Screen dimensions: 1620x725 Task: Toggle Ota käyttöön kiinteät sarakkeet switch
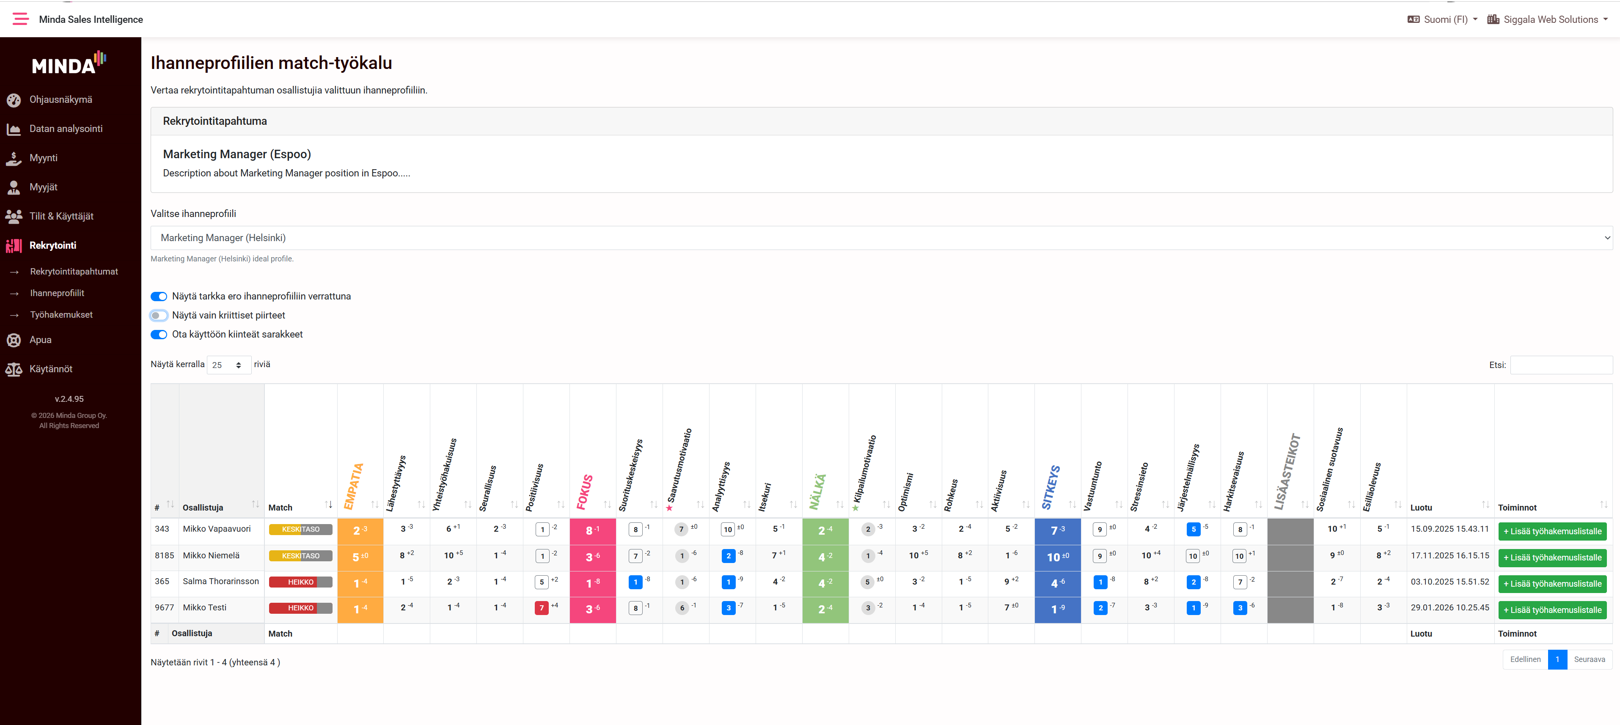(x=159, y=335)
